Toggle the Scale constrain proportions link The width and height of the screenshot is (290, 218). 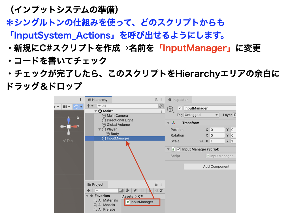tap(201, 141)
